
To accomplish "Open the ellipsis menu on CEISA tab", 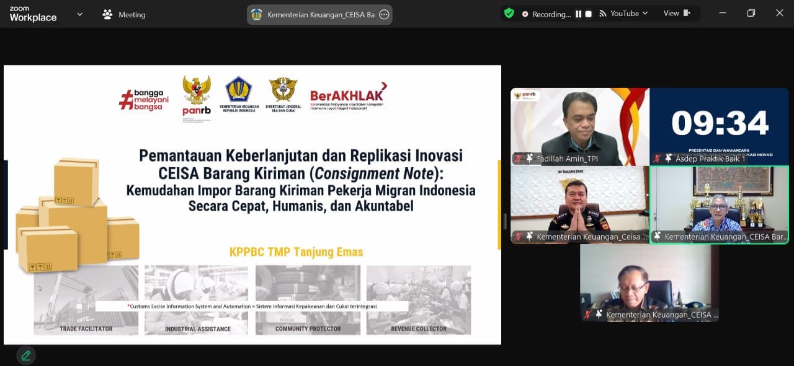I will point(384,15).
